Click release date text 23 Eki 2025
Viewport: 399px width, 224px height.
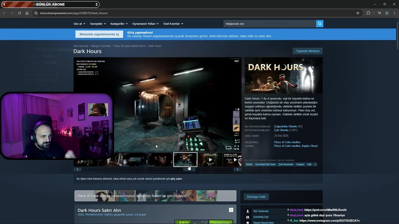click(x=281, y=136)
